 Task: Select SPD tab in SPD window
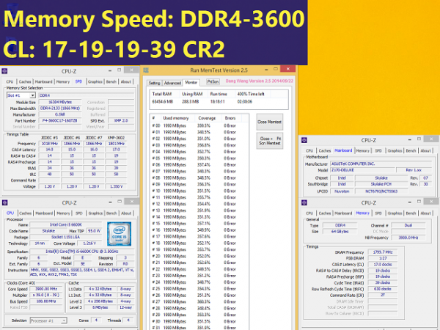coord(78,81)
